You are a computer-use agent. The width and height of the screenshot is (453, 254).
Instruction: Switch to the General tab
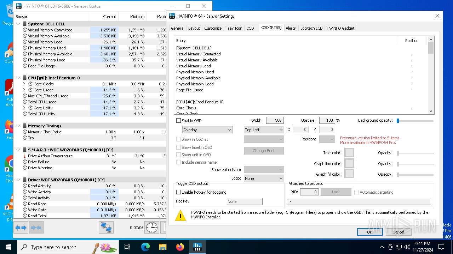tap(178, 28)
